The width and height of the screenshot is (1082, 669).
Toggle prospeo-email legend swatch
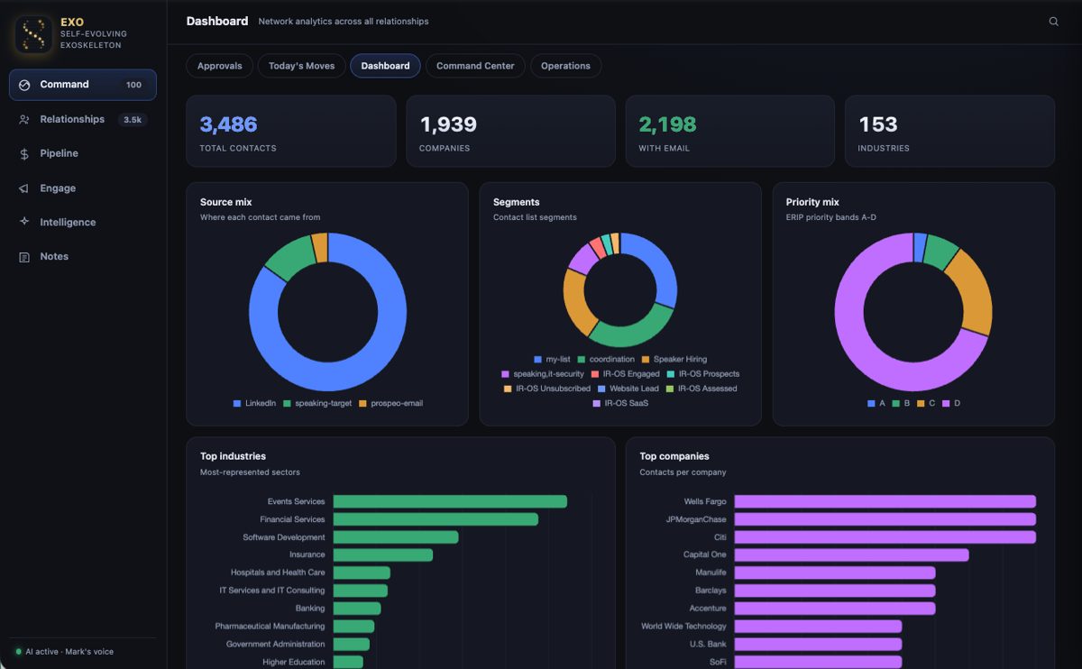point(362,403)
